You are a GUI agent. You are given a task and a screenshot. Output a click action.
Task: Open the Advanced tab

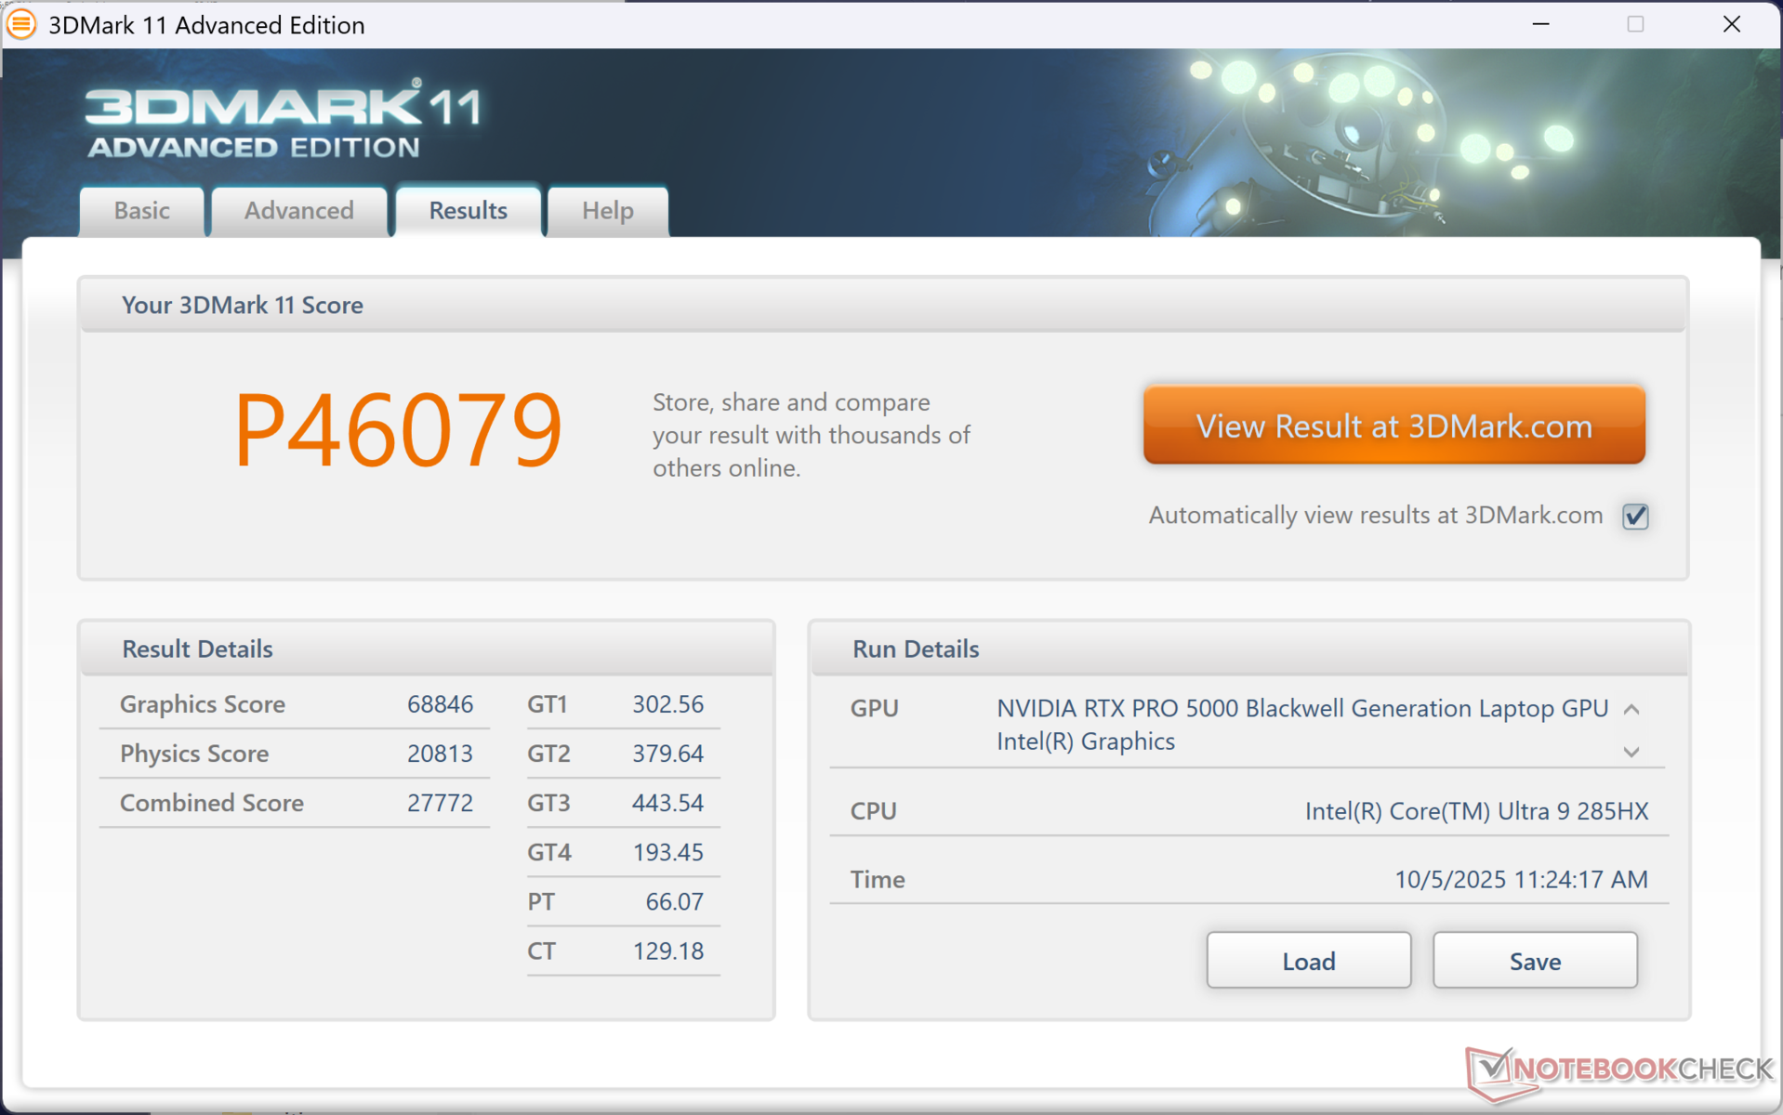click(298, 211)
